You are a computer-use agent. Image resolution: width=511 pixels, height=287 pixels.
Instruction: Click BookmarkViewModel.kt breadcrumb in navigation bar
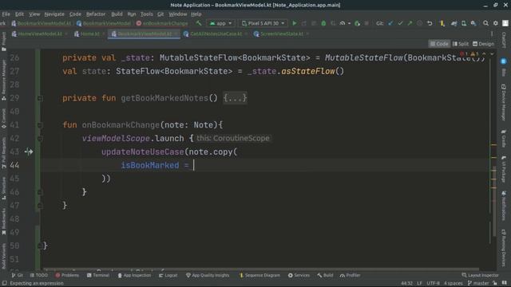click(x=41, y=23)
